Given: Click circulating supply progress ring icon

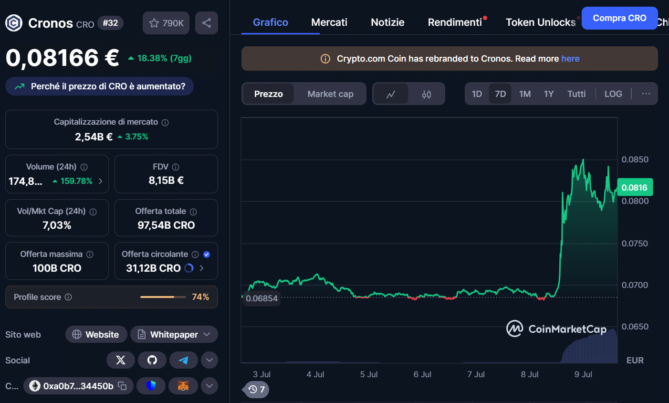Looking at the screenshot, I should point(189,268).
